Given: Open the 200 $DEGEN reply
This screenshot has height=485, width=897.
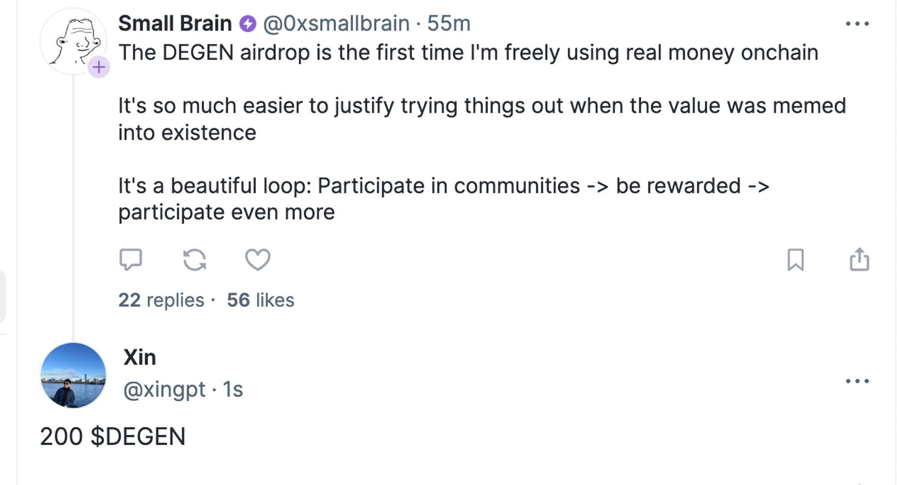Looking at the screenshot, I should tap(113, 436).
